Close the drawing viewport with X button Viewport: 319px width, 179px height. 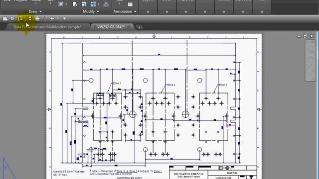point(312,36)
